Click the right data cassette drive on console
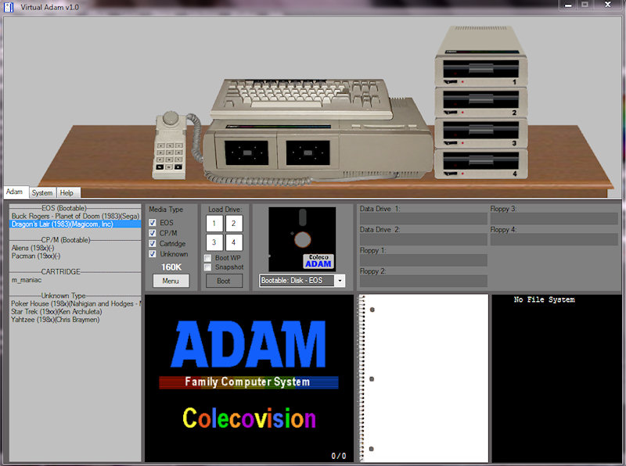Screen dimensions: 626x466 click(308, 150)
